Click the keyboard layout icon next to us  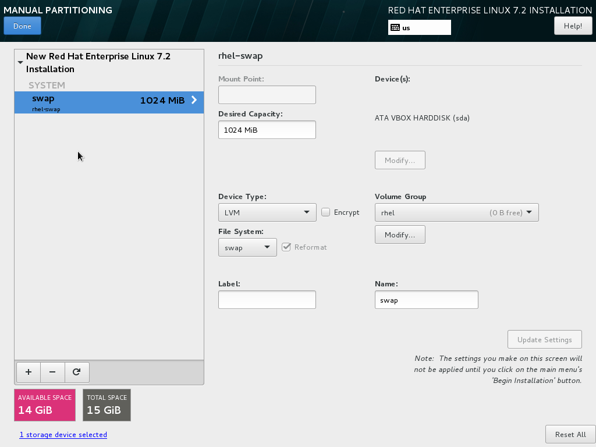(x=395, y=27)
